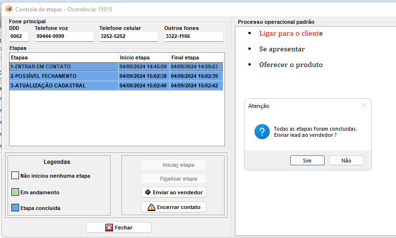Decline with the Não button
396x238 pixels.
[x=346, y=161]
